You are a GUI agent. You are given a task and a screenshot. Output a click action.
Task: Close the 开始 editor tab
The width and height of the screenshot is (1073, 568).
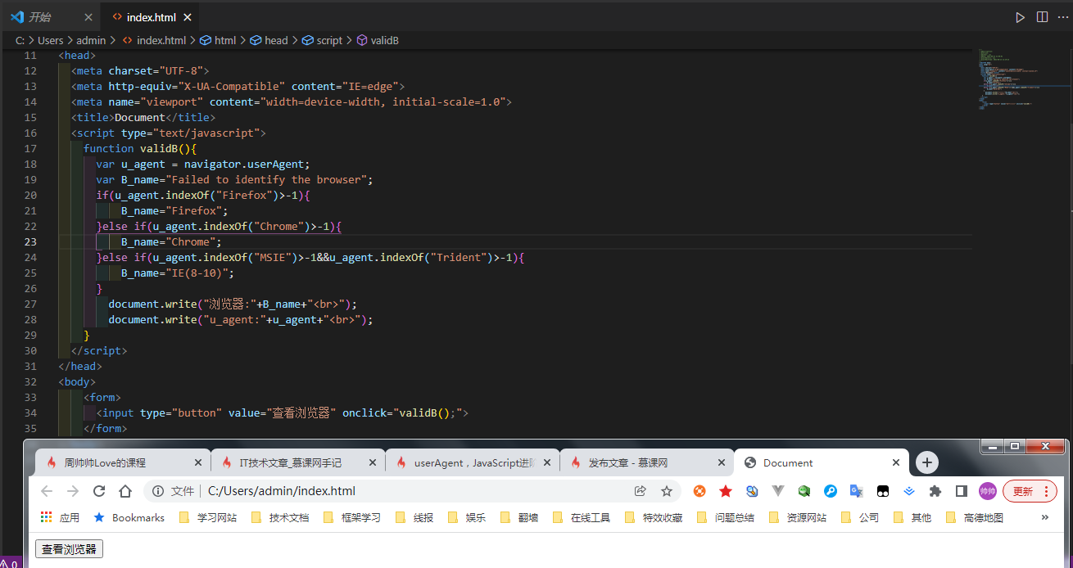pyautogui.click(x=88, y=17)
